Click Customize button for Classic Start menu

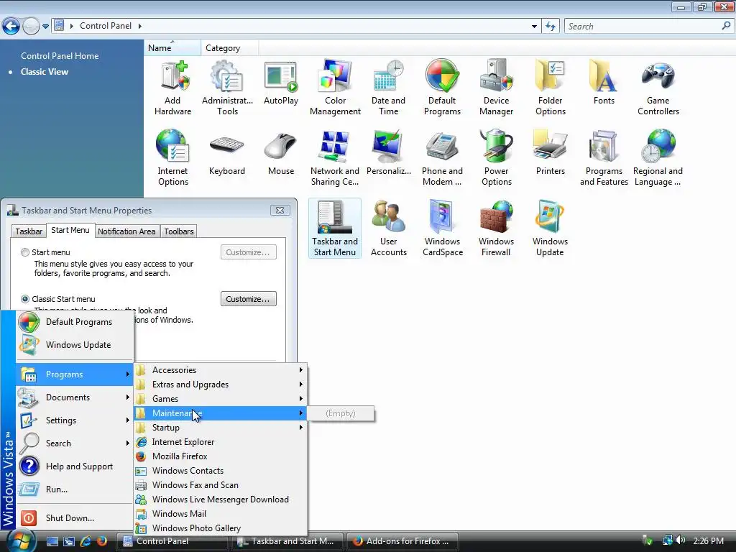(x=248, y=299)
